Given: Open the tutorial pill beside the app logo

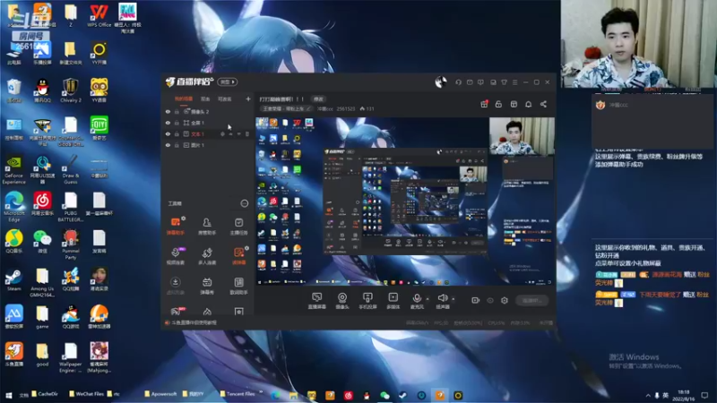Looking at the screenshot, I should coord(228,82).
